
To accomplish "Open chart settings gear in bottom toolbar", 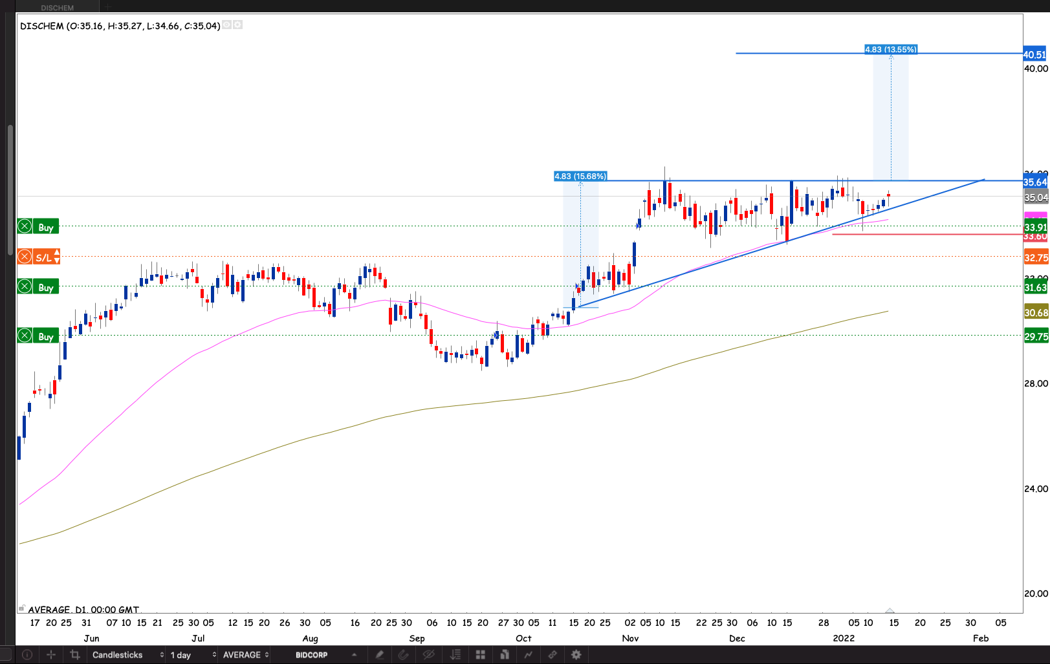I will [x=576, y=655].
